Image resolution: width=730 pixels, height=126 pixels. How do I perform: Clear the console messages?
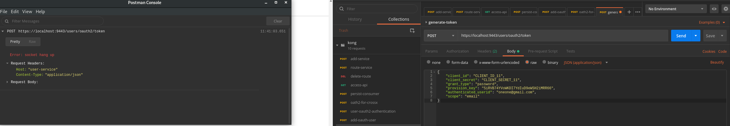coord(278,21)
